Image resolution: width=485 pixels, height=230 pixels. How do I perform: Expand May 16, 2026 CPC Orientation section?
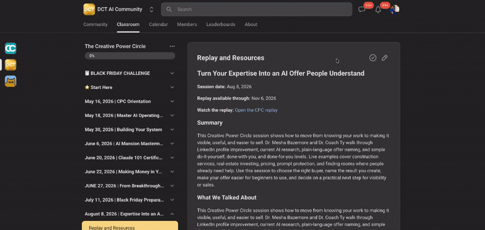130,101
